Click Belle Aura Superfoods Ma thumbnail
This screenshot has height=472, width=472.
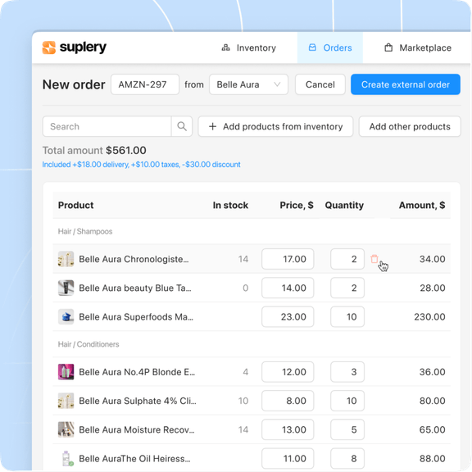tap(66, 316)
